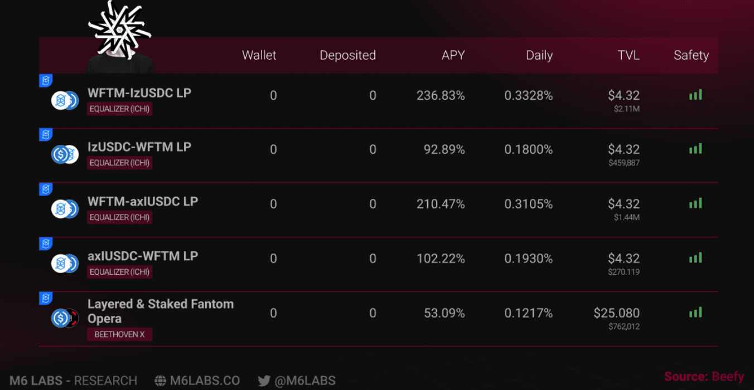Open the M6LABS.CO website link

pyautogui.click(x=205, y=381)
